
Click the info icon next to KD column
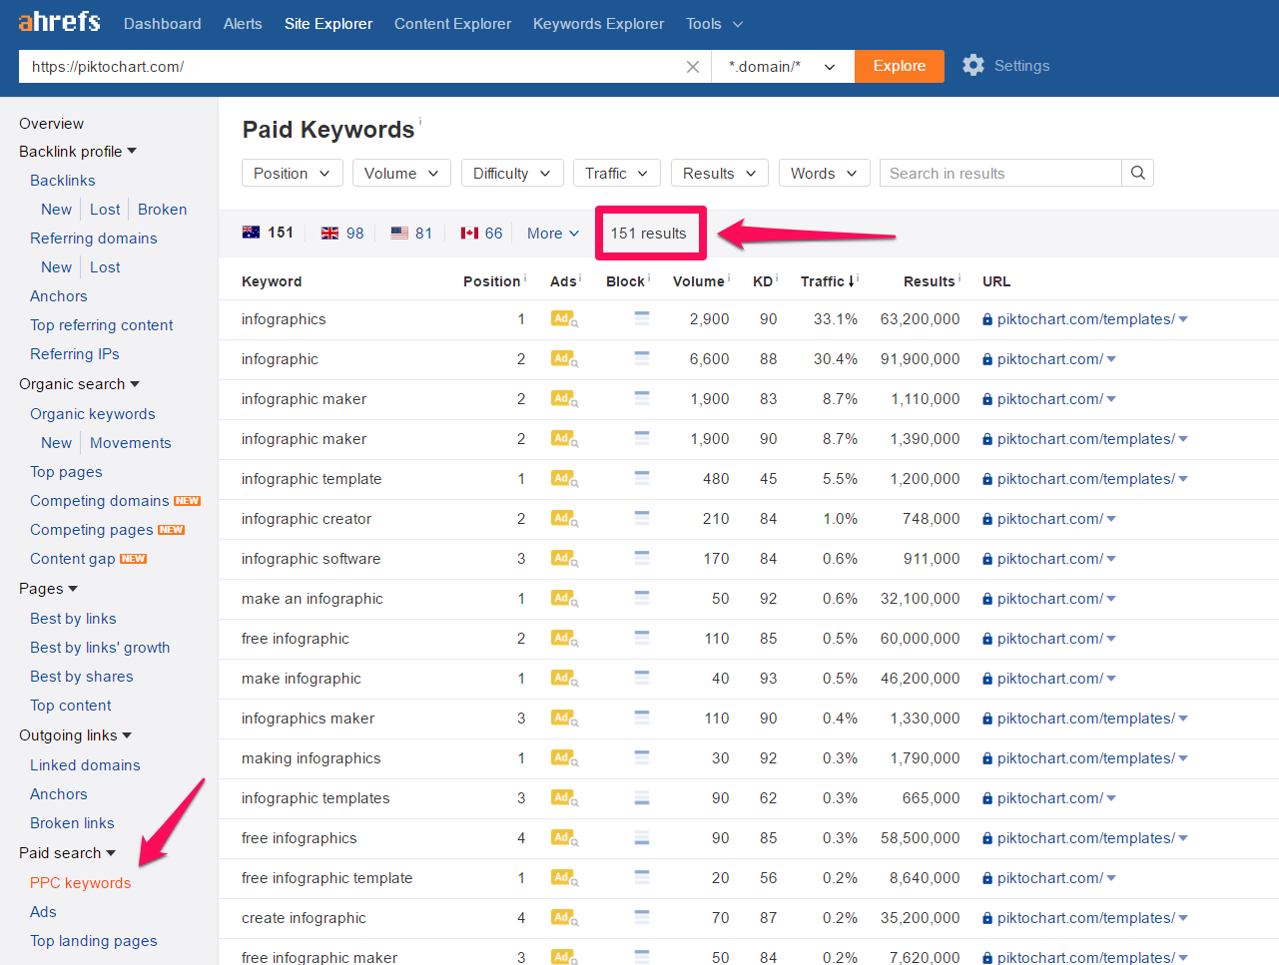click(x=777, y=277)
